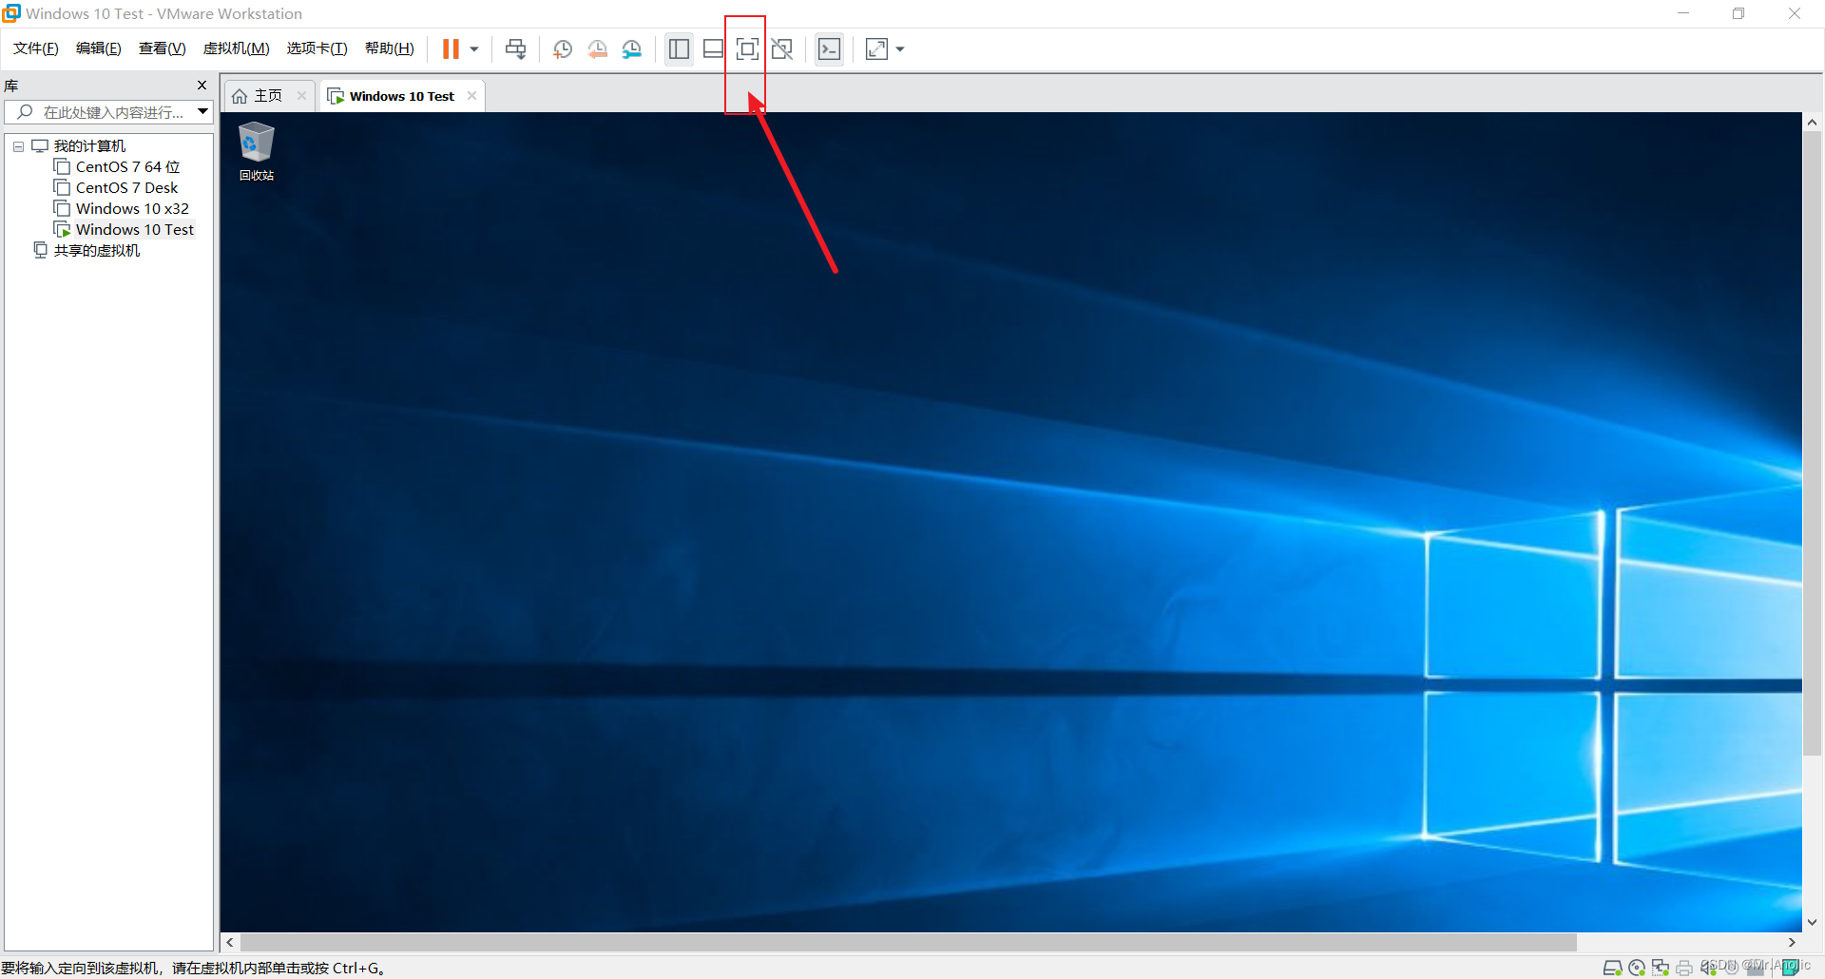1825x979 pixels.
Task: Close the 库 library panel
Action: tap(202, 86)
